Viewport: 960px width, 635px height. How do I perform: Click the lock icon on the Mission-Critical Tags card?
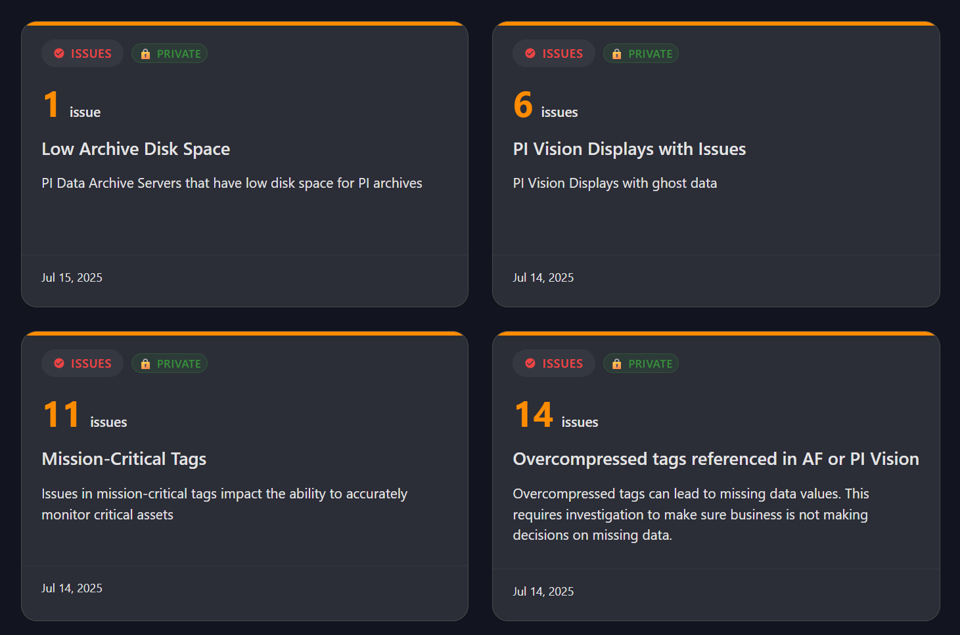[x=145, y=364]
